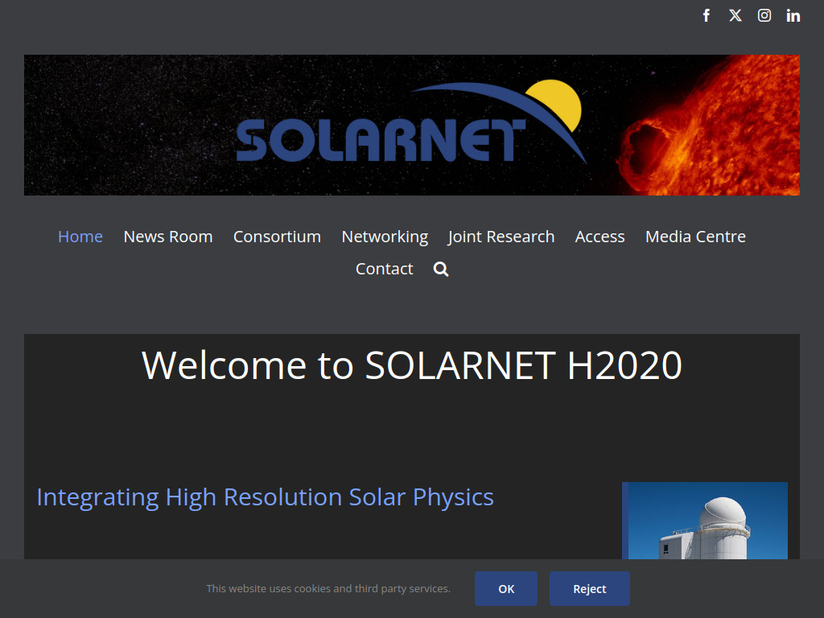Select Home in the main navigation
The image size is (824, 618).
tap(80, 236)
